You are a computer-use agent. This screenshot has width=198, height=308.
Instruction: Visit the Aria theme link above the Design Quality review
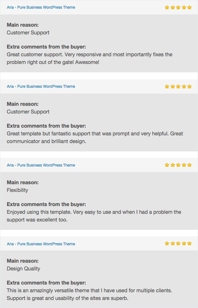41,244
